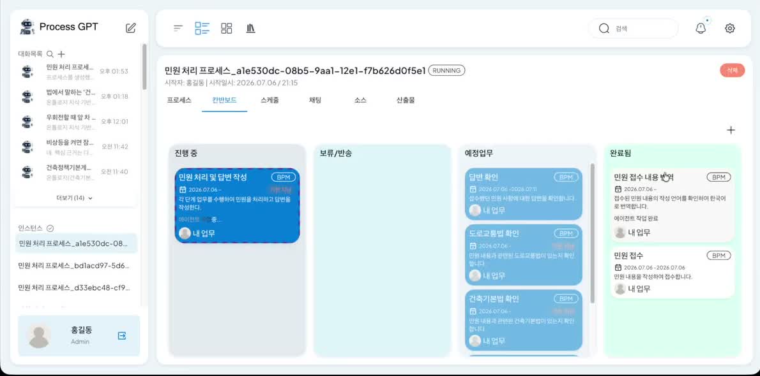Click the red 삭제 button
The width and height of the screenshot is (760, 376).
coord(732,70)
